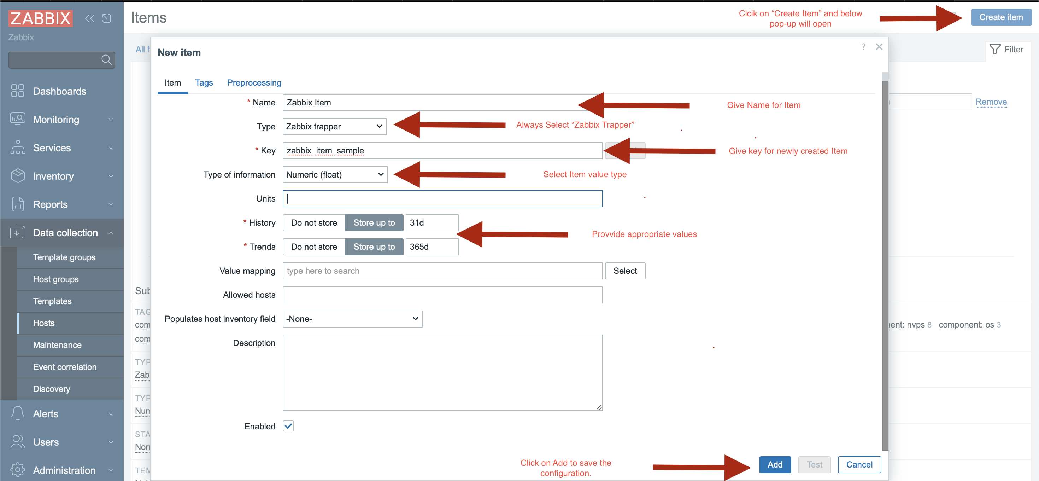Click the Services hierarchy icon
Screen dimensions: 1039x481
click(x=18, y=147)
